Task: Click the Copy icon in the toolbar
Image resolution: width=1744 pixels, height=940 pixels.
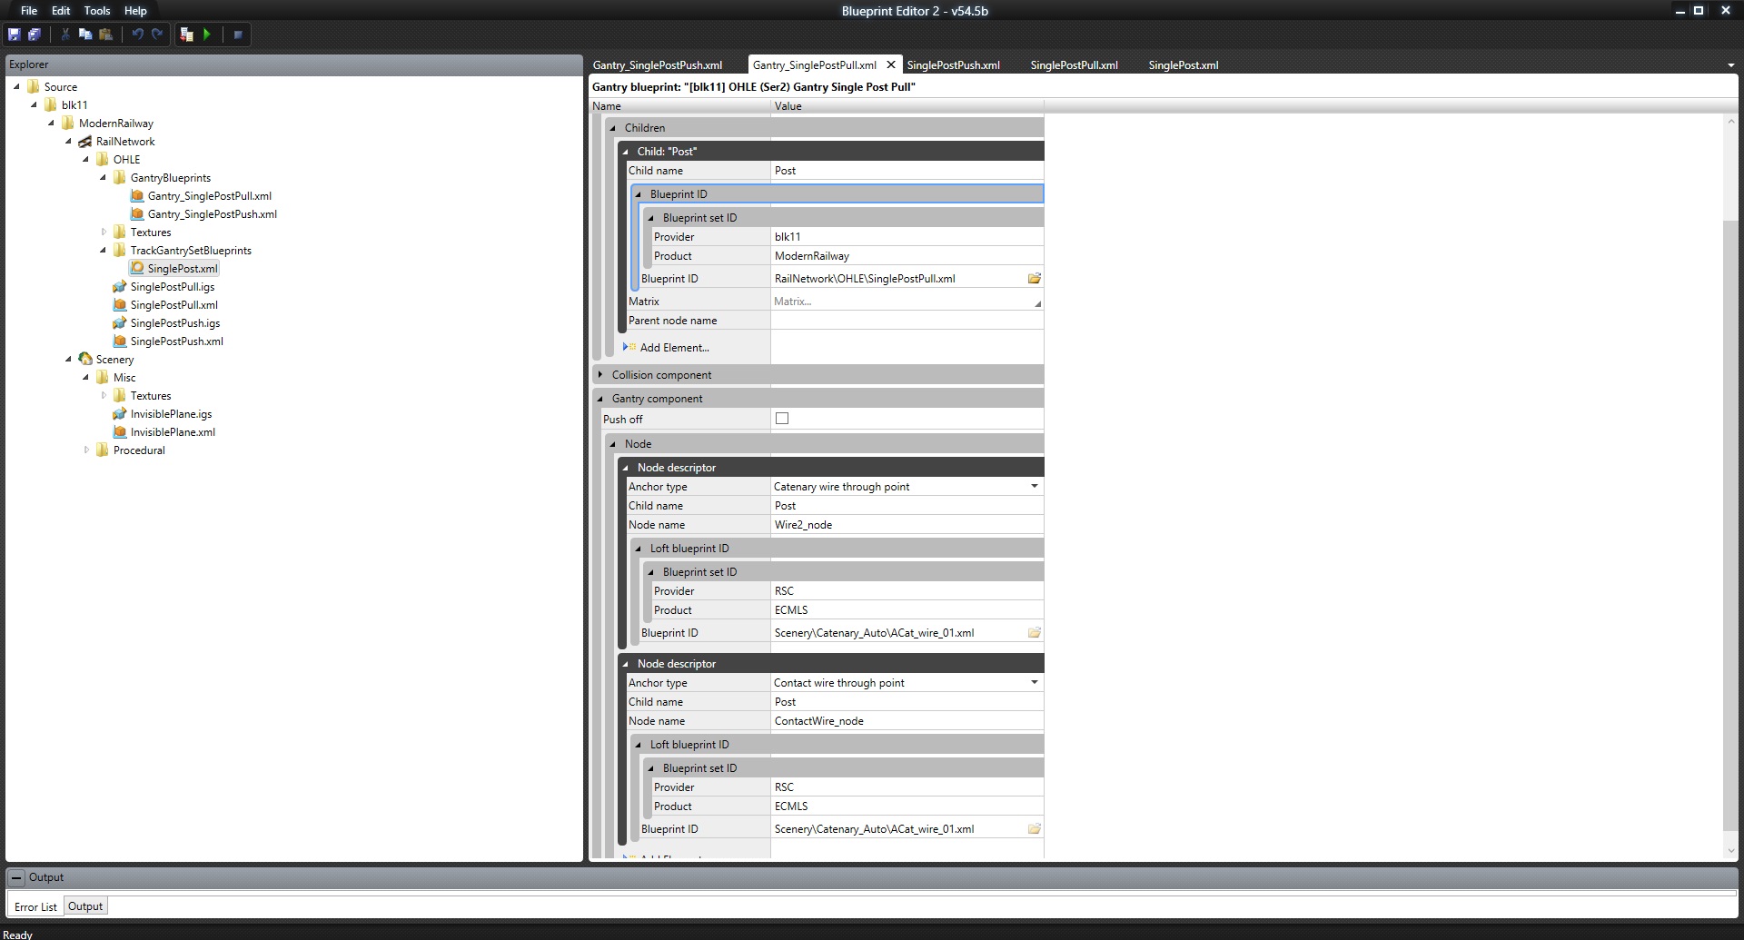Action: 85,35
